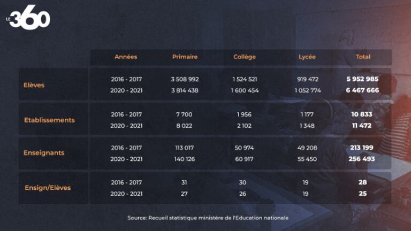Click the source citation text

click(x=208, y=218)
